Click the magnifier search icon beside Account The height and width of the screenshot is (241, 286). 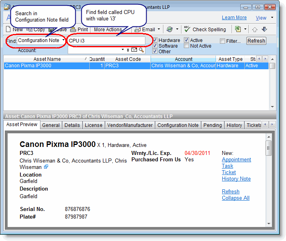[x=141, y=50]
